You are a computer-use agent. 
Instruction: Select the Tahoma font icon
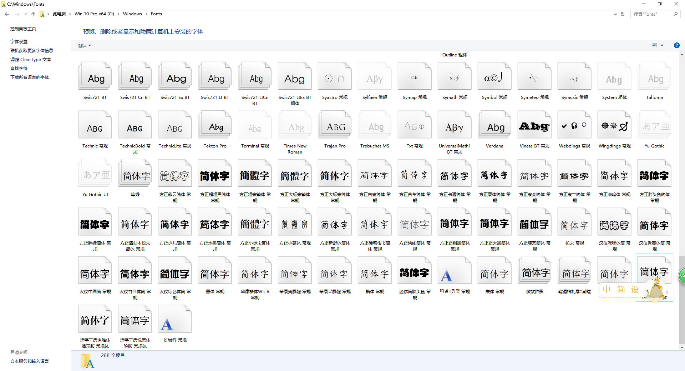tap(654, 76)
